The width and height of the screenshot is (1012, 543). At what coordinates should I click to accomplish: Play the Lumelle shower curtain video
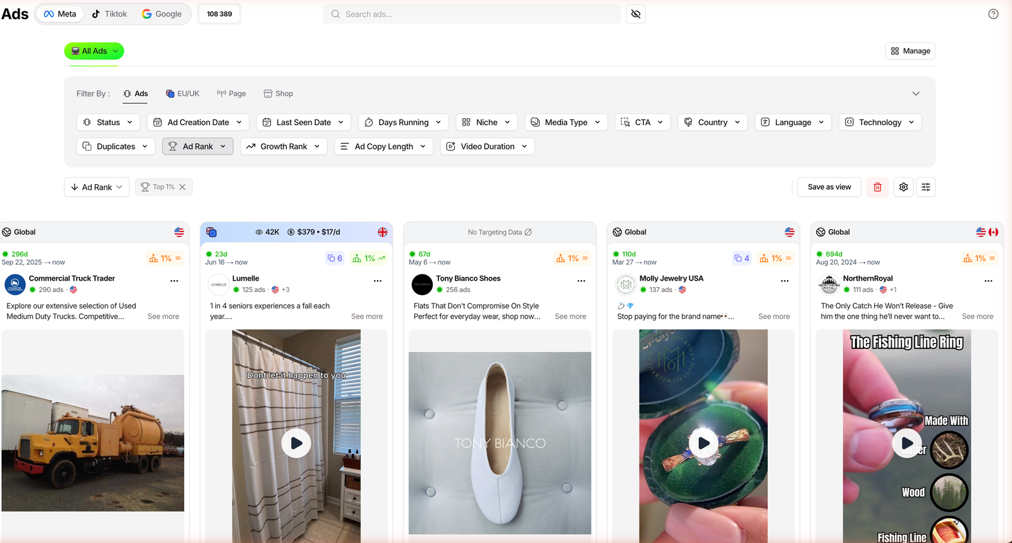coord(296,443)
